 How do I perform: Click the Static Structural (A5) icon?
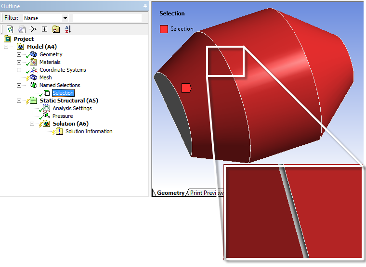click(x=34, y=101)
